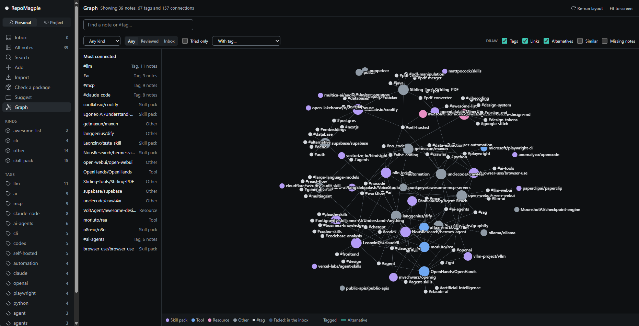Image resolution: width=639 pixels, height=326 pixels.
Task: Select the Reviewed filter tab
Action: 150,41
